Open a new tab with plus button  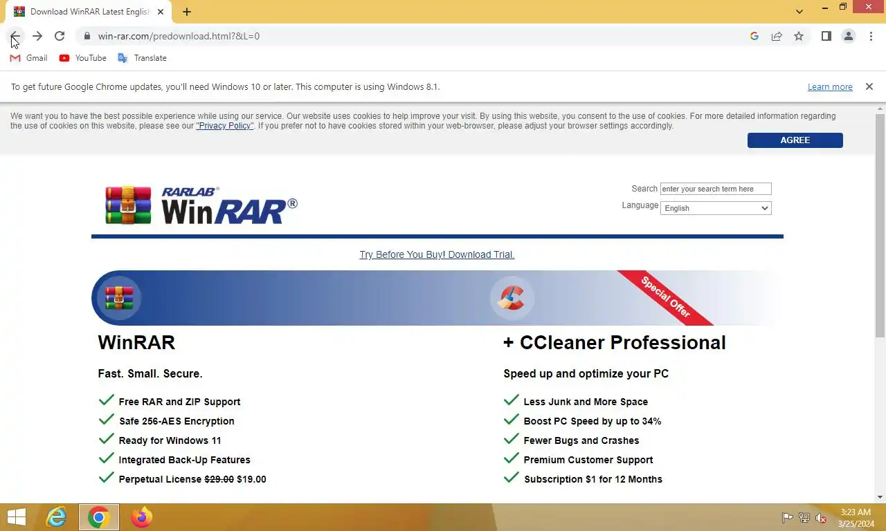[187, 12]
